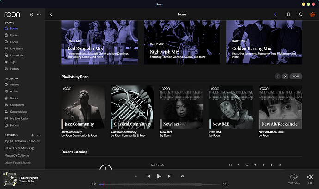Click the Albums disc icon
This screenshot has height=189, width=319.
point(6,85)
